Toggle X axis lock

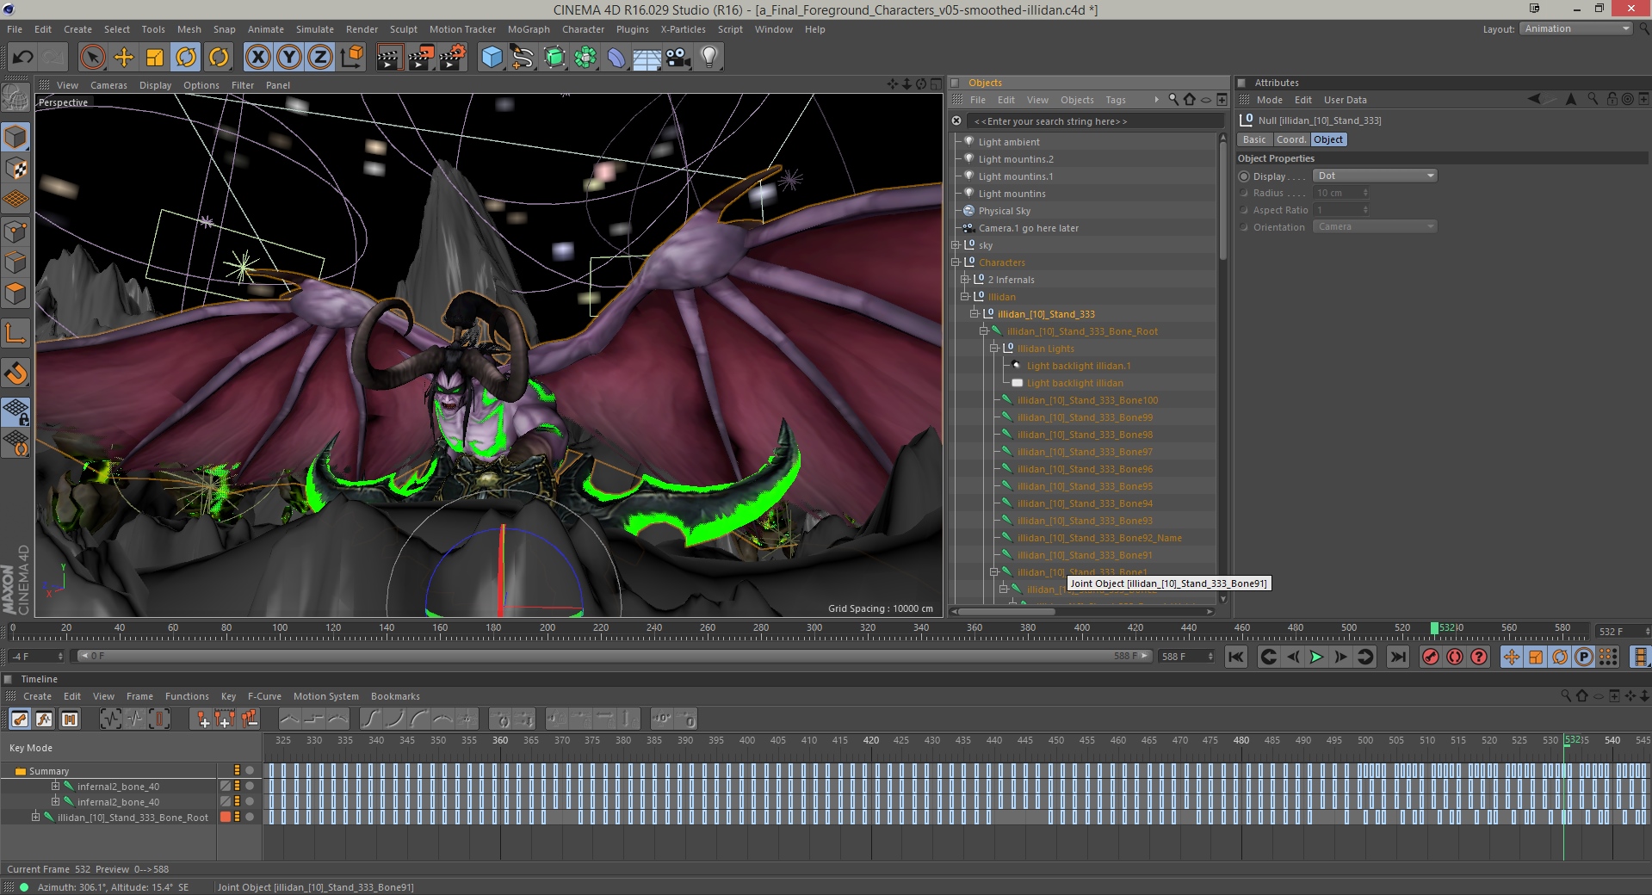pos(257,58)
